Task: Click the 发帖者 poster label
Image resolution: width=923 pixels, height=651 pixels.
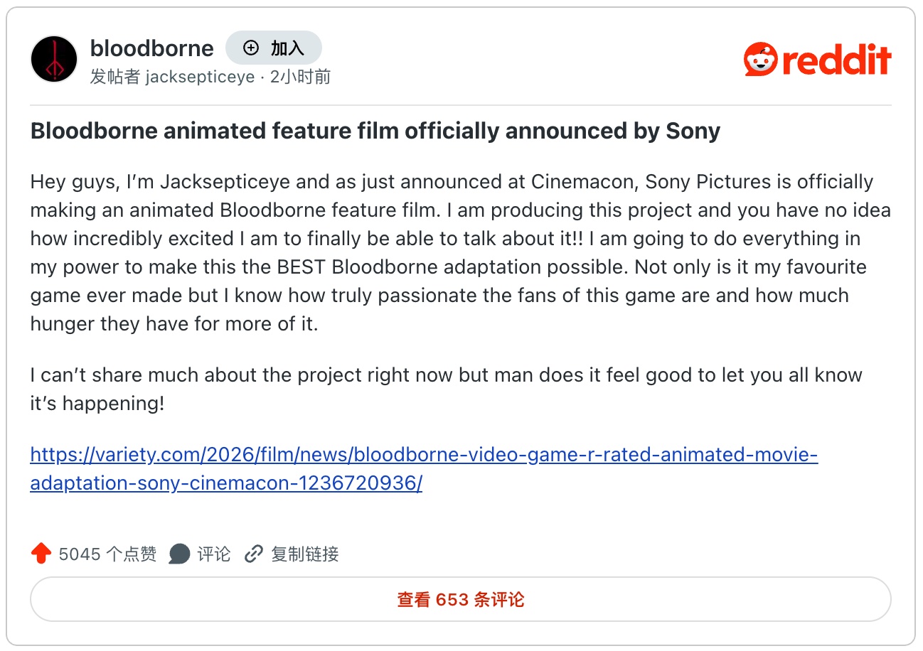Action: [x=114, y=77]
